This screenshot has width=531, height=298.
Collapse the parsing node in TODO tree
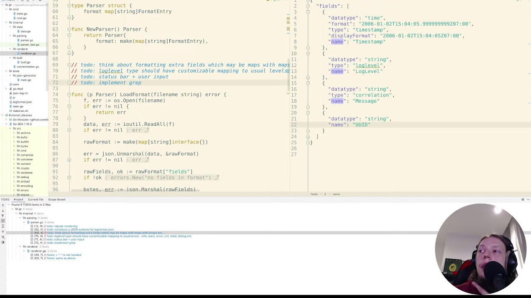pyautogui.click(x=20, y=218)
